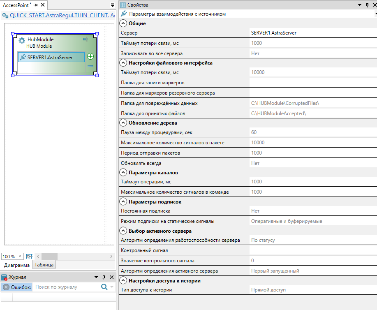
Task: Click the diagram's horizontal scrollbar thumb
Action: 50,257
